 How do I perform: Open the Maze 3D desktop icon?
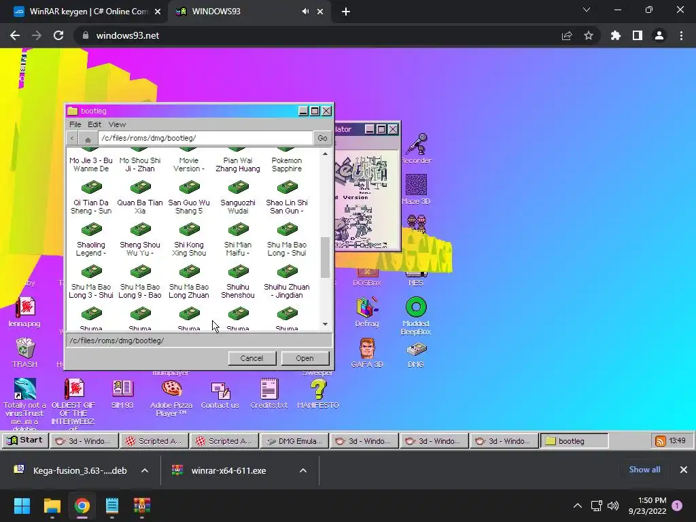[417, 189]
